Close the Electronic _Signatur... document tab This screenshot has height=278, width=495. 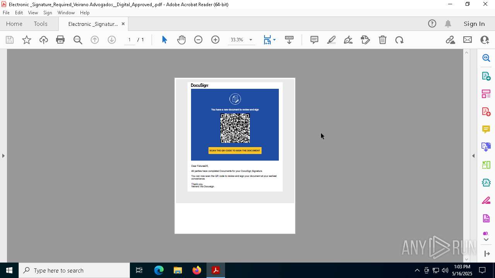coord(123,24)
